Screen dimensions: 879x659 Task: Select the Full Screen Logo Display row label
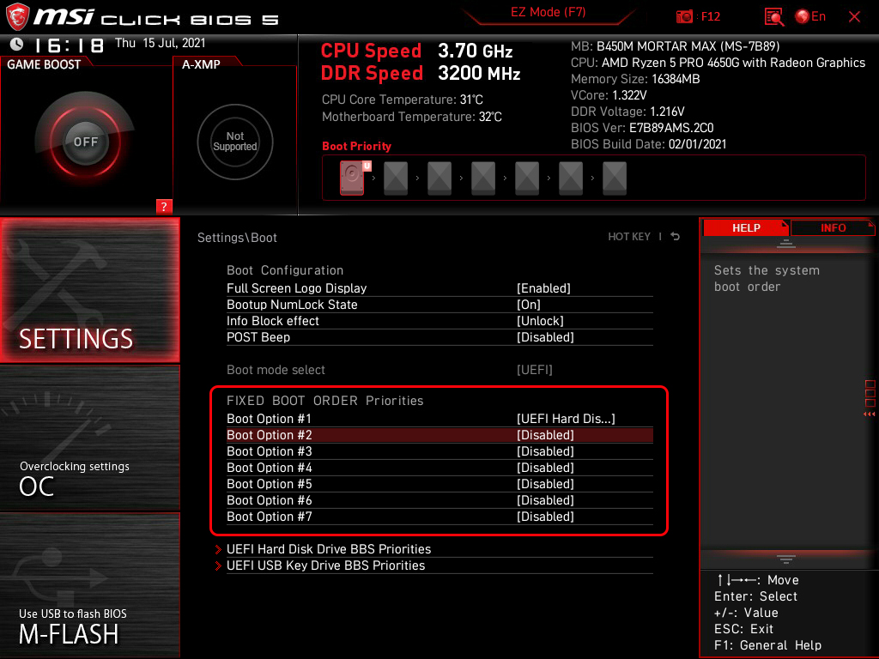[x=296, y=288]
